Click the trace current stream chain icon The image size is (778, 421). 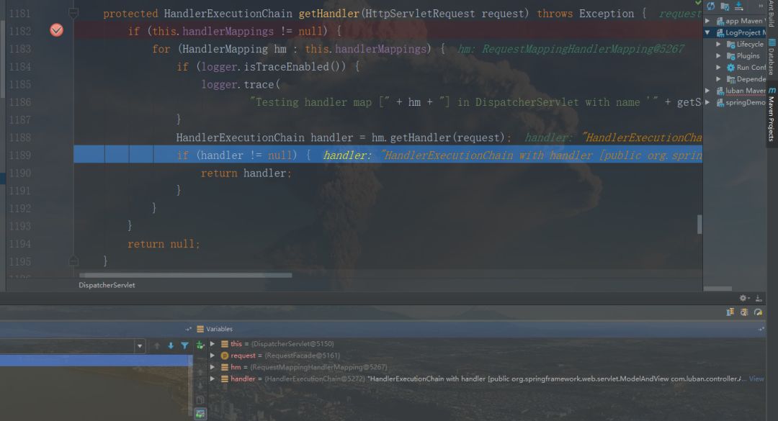(x=743, y=312)
